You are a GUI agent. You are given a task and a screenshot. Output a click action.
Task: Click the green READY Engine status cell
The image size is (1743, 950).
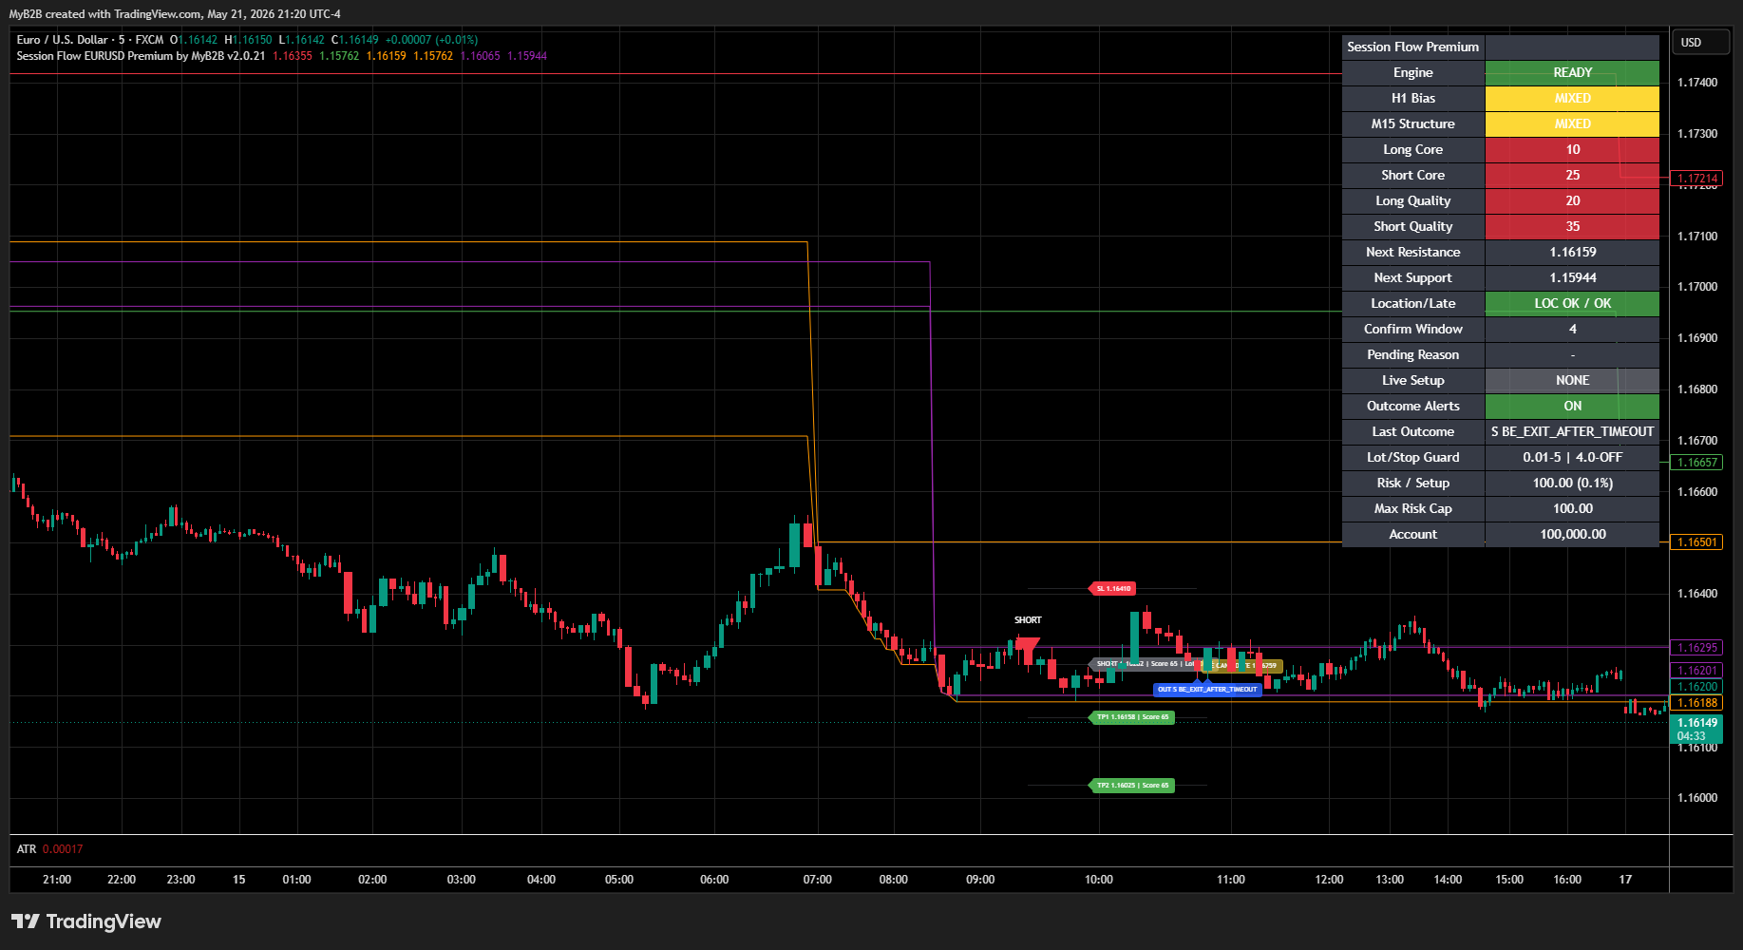tap(1572, 73)
